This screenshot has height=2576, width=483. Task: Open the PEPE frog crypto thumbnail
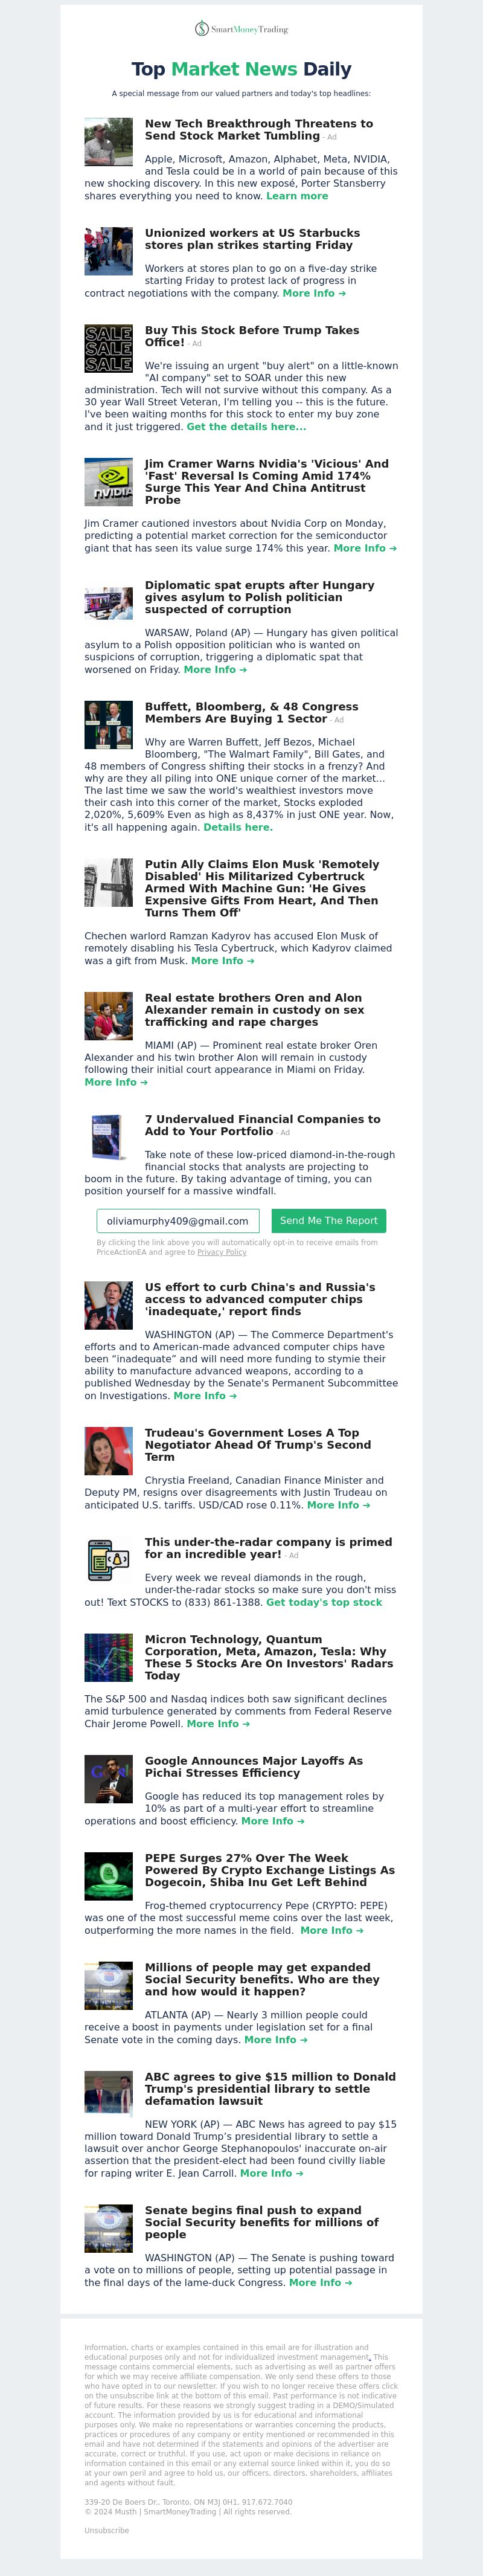pos(108,1876)
